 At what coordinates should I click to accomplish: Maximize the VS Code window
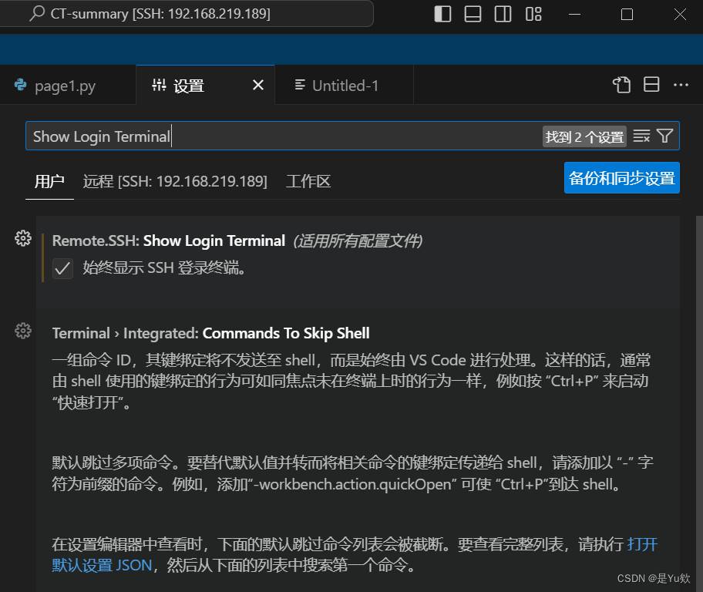pyautogui.click(x=627, y=14)
